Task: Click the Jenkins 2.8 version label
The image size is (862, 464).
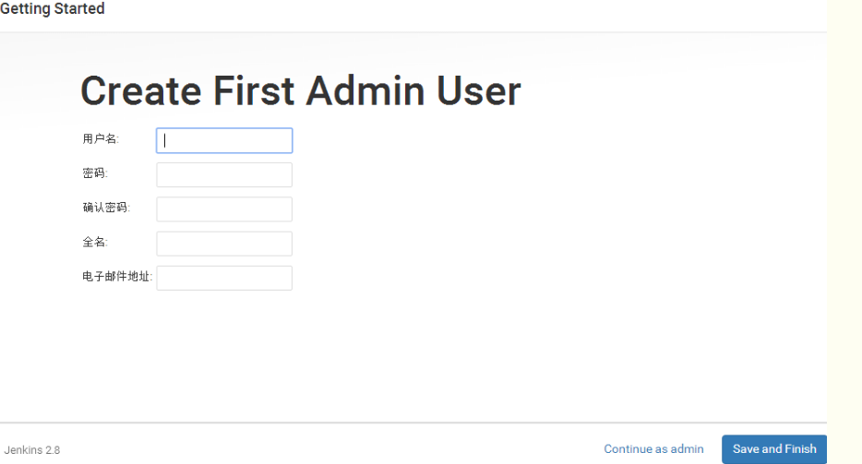Action: click(32, 450)
